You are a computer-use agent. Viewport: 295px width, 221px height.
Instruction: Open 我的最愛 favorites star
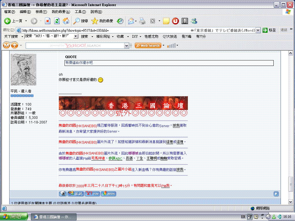(x=102, y=21)
